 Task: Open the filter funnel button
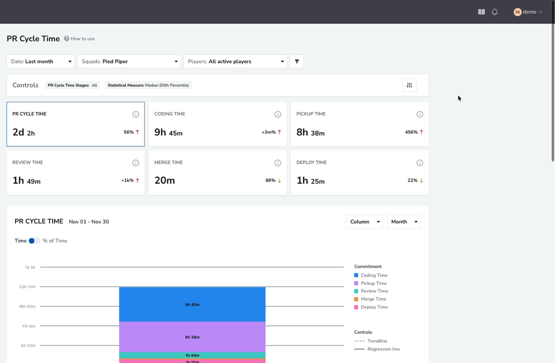point(297,62)
